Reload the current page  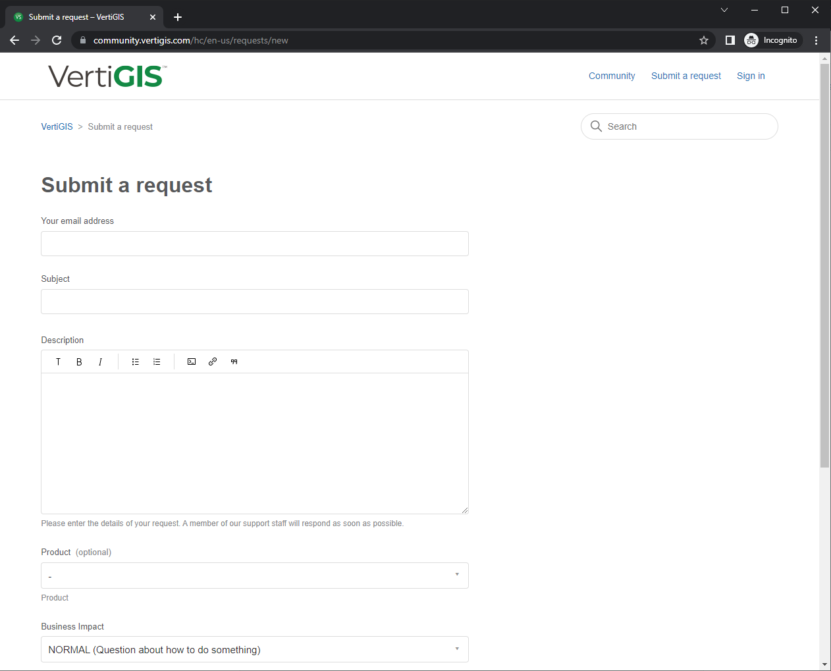point(57,40)
